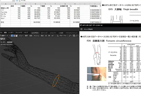The width and height of the screenshot is (141, 94).
Task: Open the グローバル transform orientation dropdown
Action: point(62,36)
